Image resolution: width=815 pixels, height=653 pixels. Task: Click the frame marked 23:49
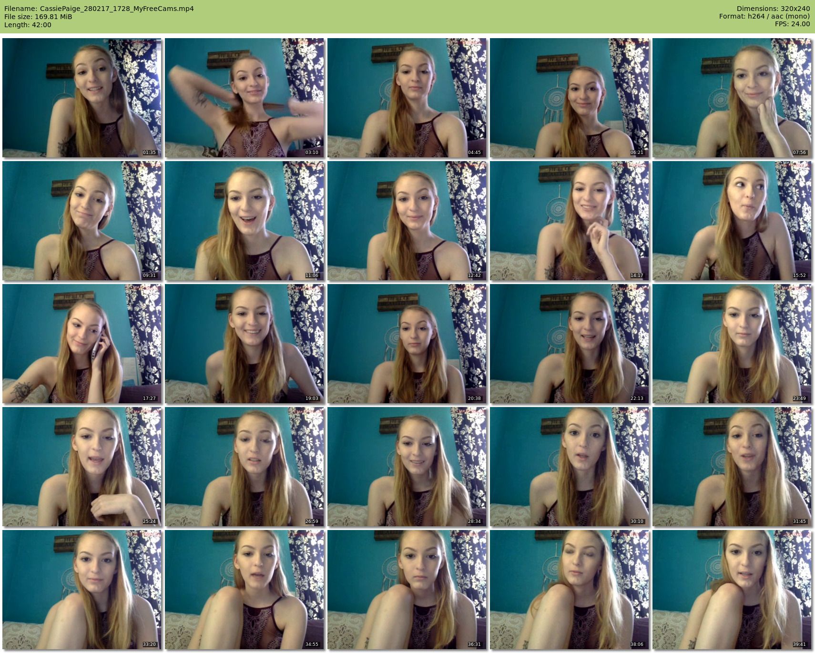coord(732,344)
